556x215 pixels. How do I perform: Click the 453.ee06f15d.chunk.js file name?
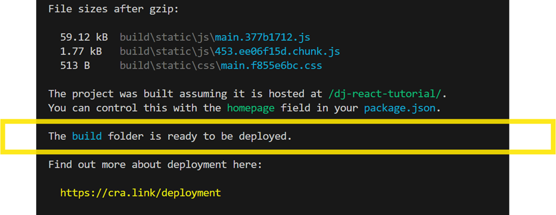point(277,52)
